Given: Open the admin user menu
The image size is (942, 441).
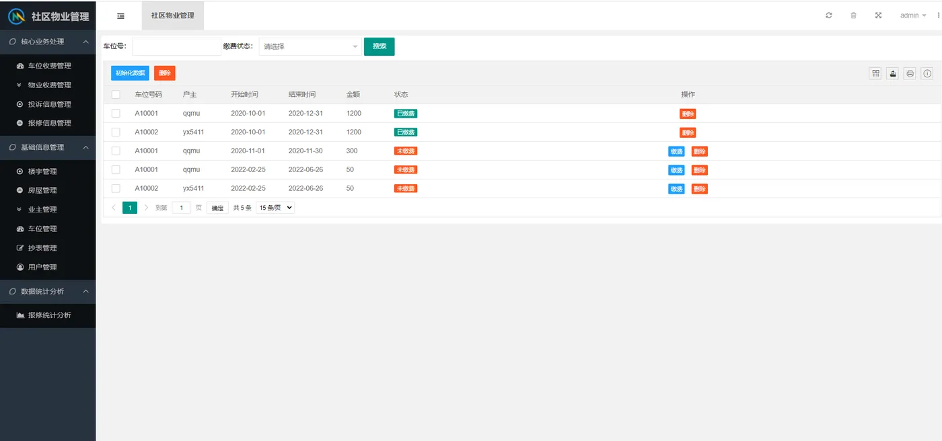Looking at the screenshot, I should pyautogui.click(x=913, y=15).
